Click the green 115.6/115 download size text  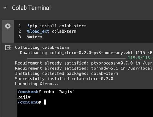[140, 58]
